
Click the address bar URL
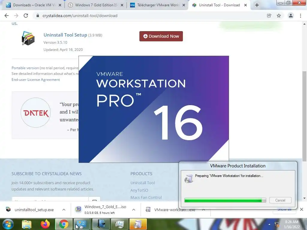[x=80, y=16]
